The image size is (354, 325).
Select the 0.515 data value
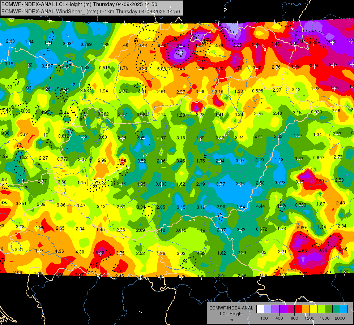(105, 68)
